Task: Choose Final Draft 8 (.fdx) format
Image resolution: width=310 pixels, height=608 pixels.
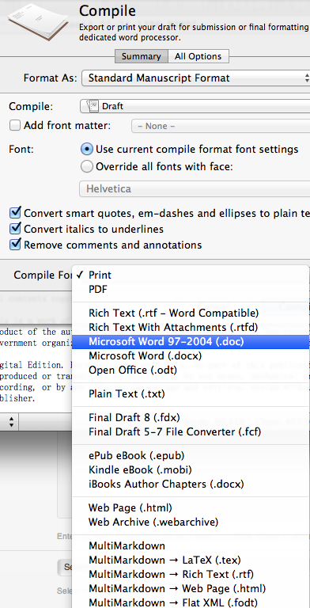Action: click(x=191, y=418)
